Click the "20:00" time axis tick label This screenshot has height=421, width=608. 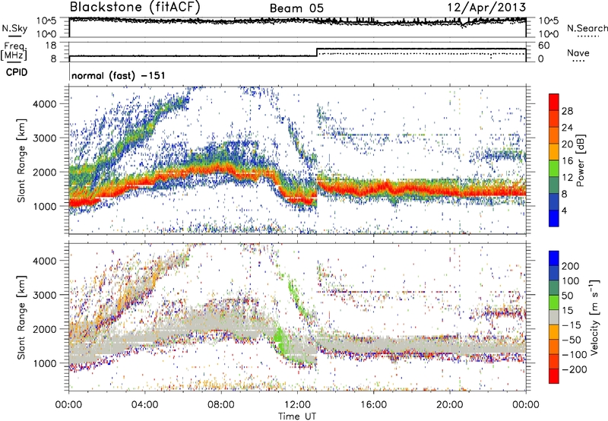pyautogui.click(x=449, y=405)
